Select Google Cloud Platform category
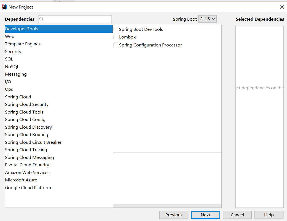287x221 pixels. [28, 188]
